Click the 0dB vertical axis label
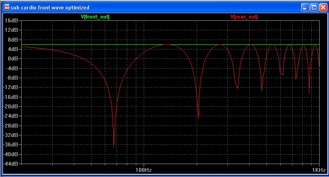This screenshot has height=177, width=329. [13, 59]
